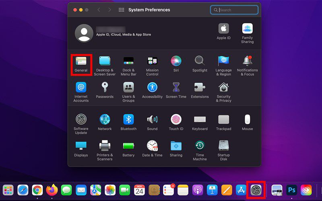Open Keyboard preferences
The image size is (322, 201).
click(200, 123)
